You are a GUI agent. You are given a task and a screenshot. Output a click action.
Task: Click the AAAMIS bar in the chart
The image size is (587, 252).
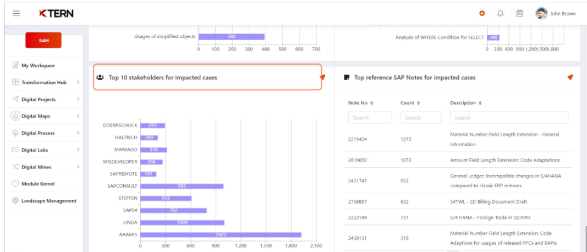coord(221,235)
